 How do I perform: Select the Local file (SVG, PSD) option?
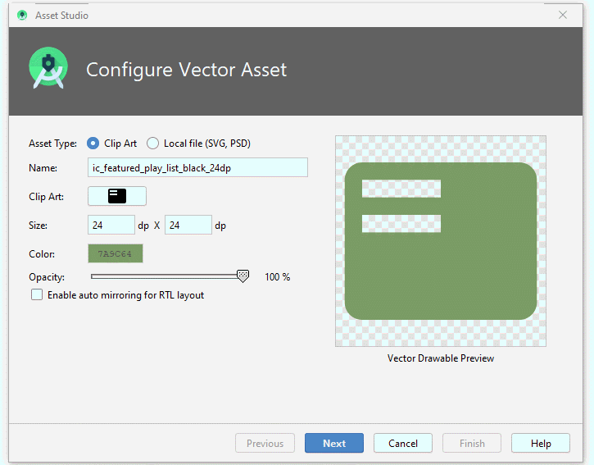point(152,144)
